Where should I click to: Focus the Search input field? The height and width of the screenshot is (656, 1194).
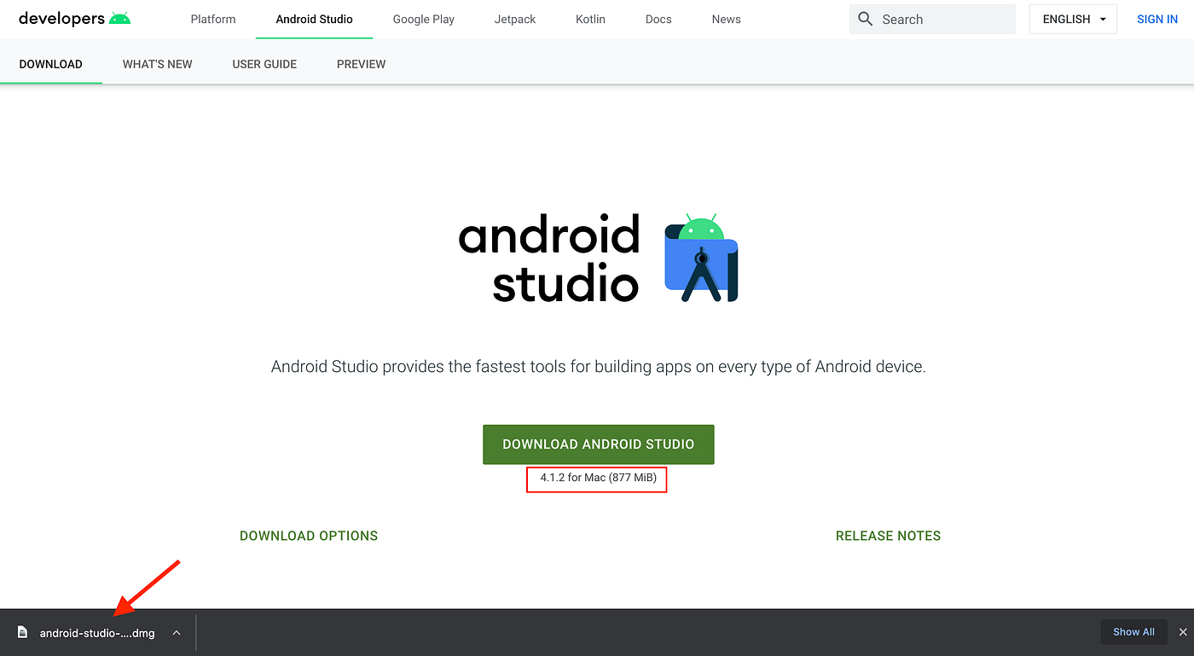pyautogui.click(x=932, y=19)
